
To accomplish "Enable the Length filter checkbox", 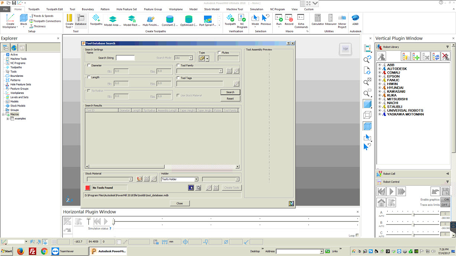I will (x=88, y=77).
